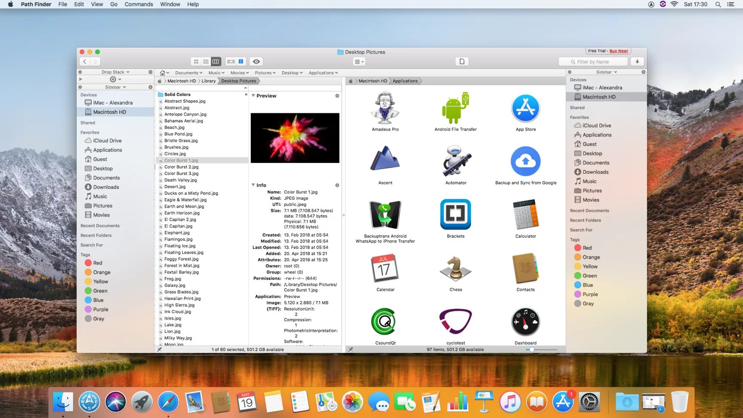Select the CsoundQt app icon

[x=384, y=322]
